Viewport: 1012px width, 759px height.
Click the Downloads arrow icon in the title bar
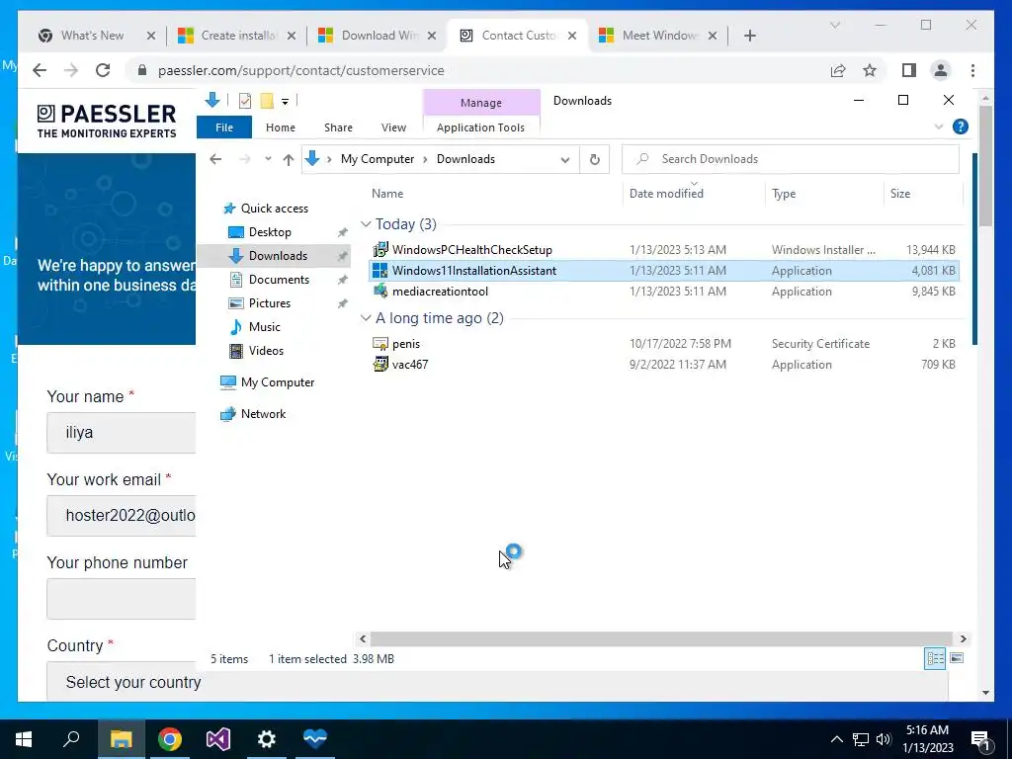click(212, 100)
